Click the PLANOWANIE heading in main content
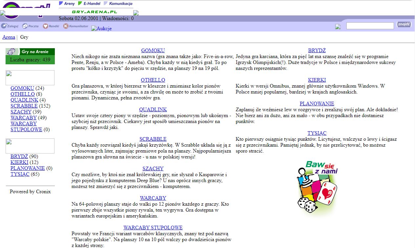The image size is (415, 248). pyautogui.click(x=317, y=104)
